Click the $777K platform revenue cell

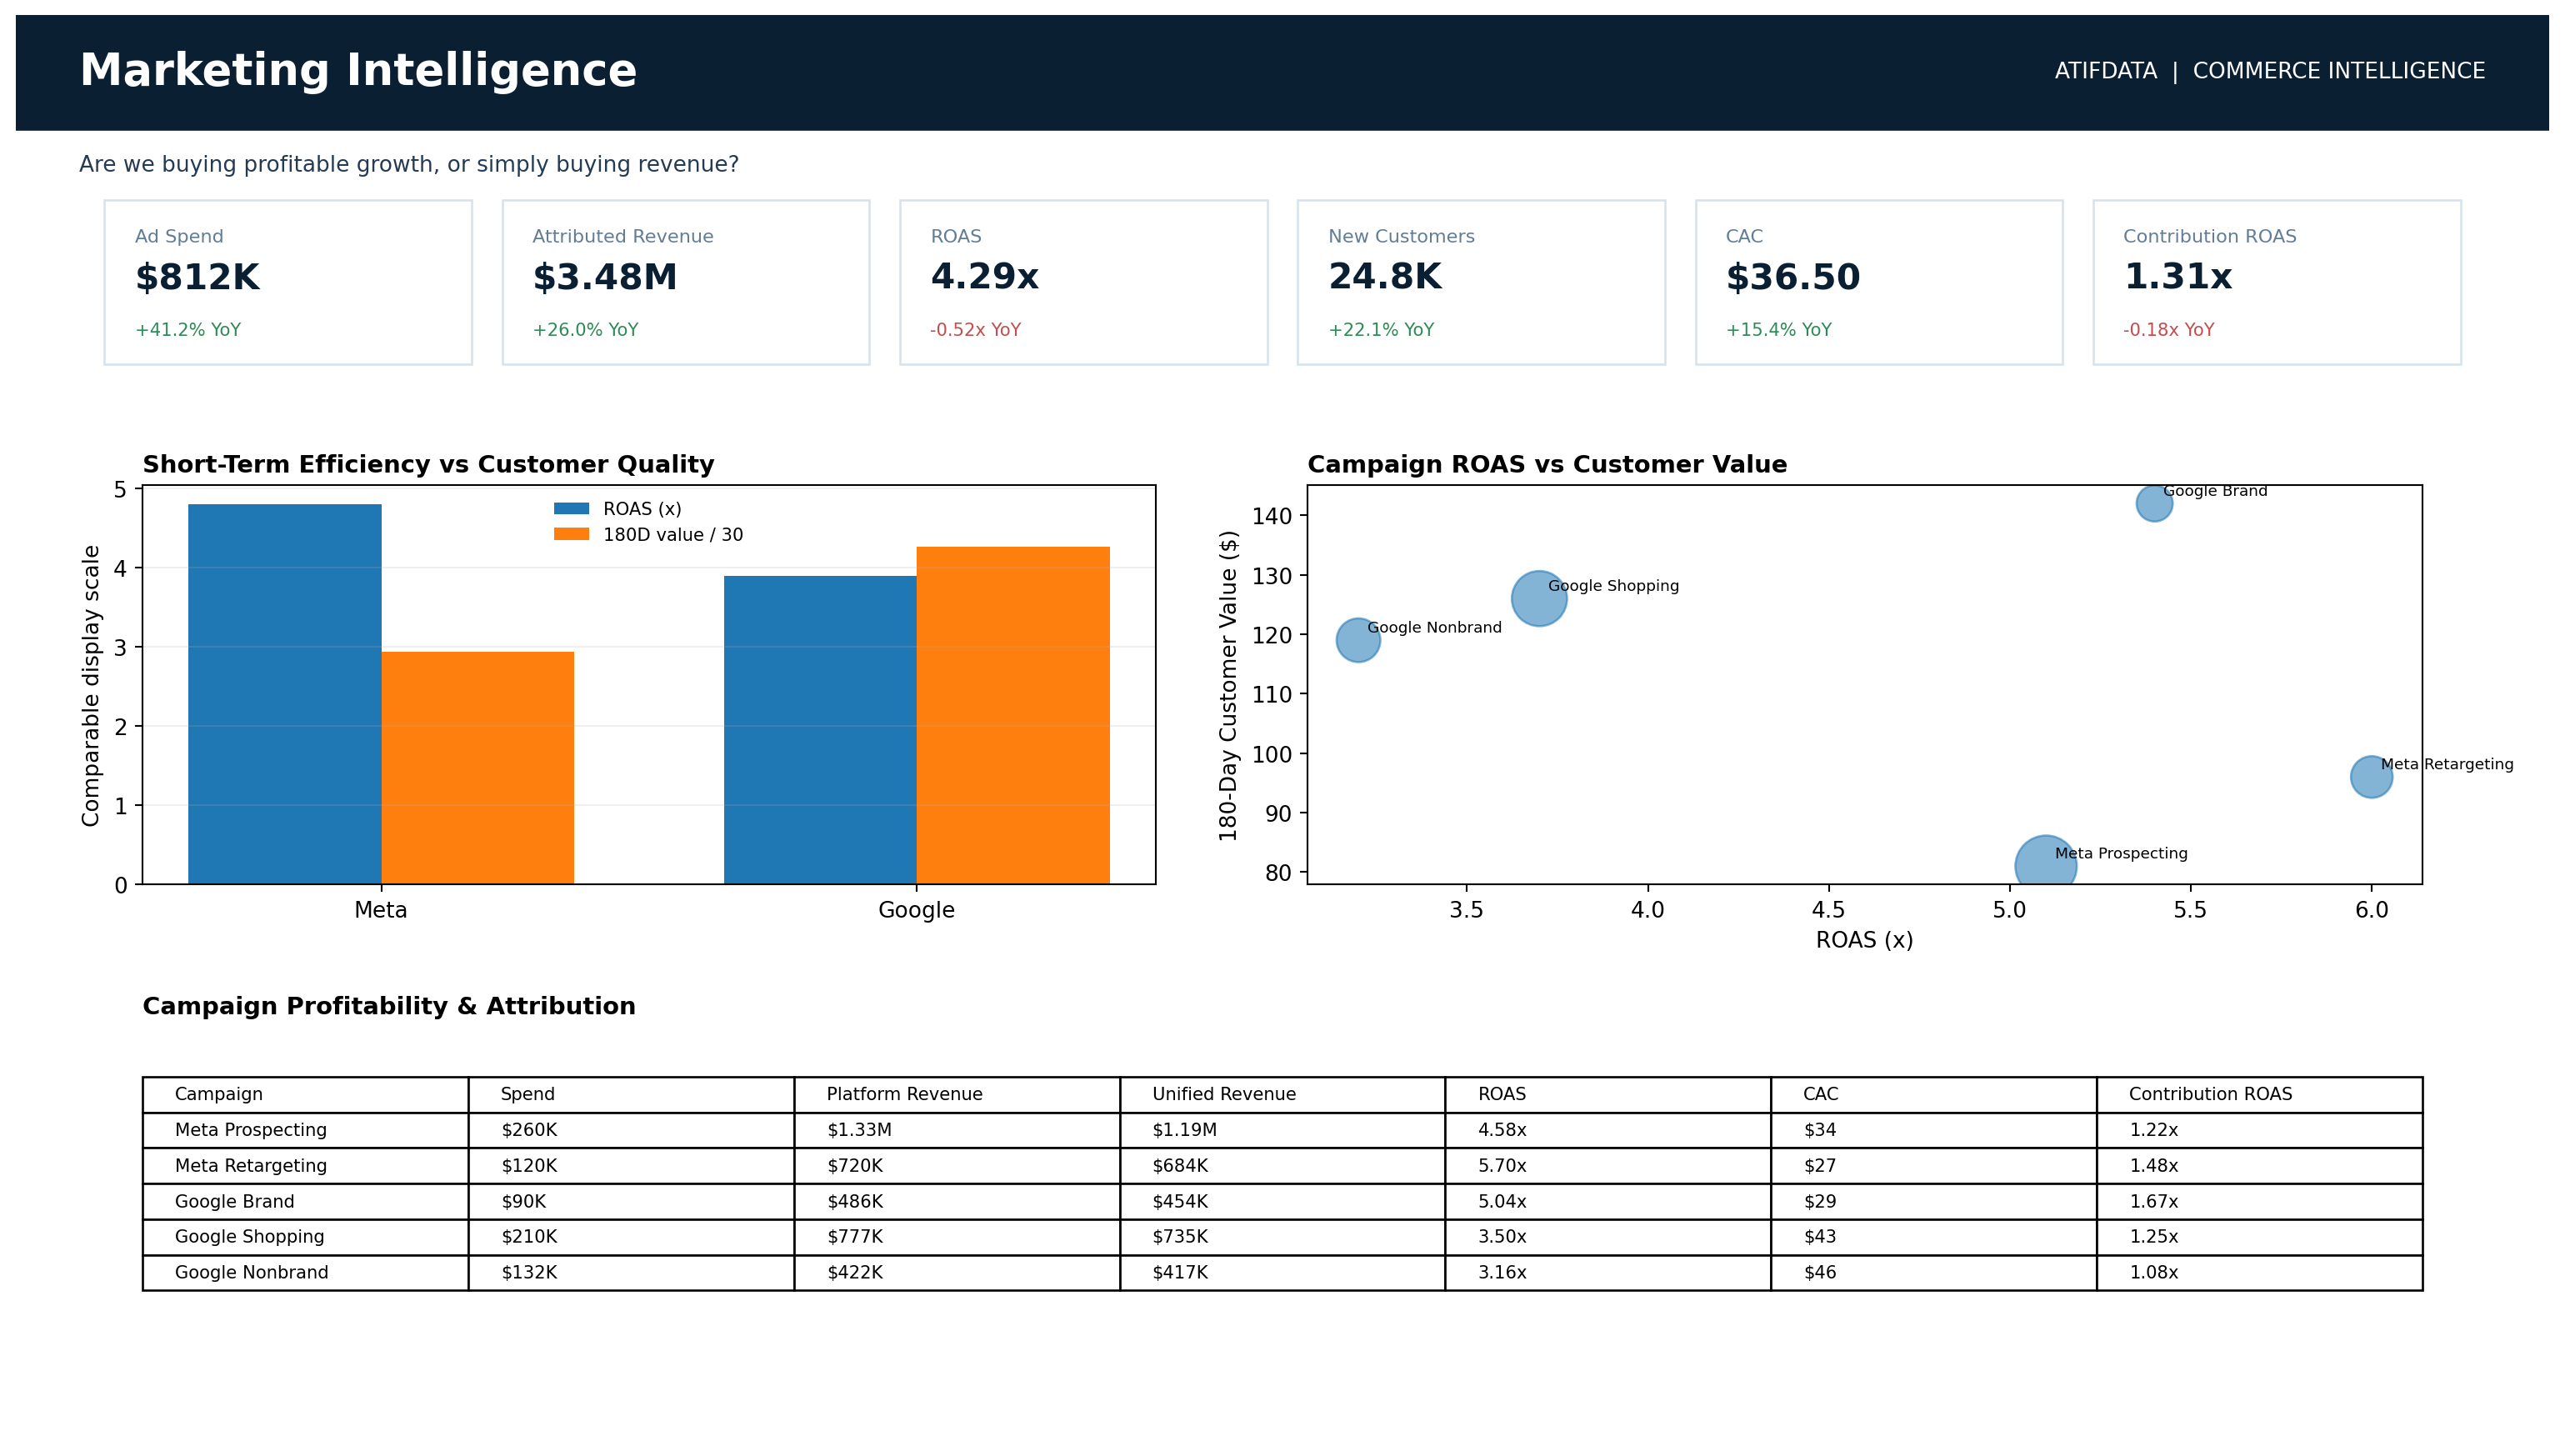coord(957,1237)
